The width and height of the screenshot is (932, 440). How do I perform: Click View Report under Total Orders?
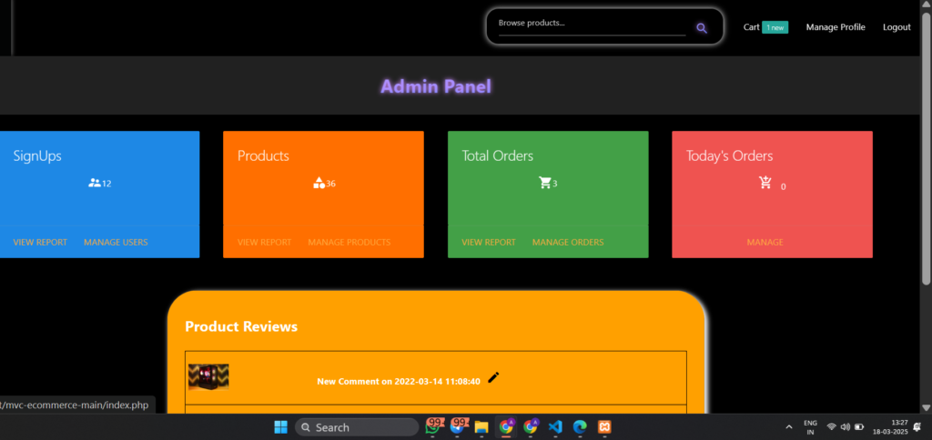489,242
